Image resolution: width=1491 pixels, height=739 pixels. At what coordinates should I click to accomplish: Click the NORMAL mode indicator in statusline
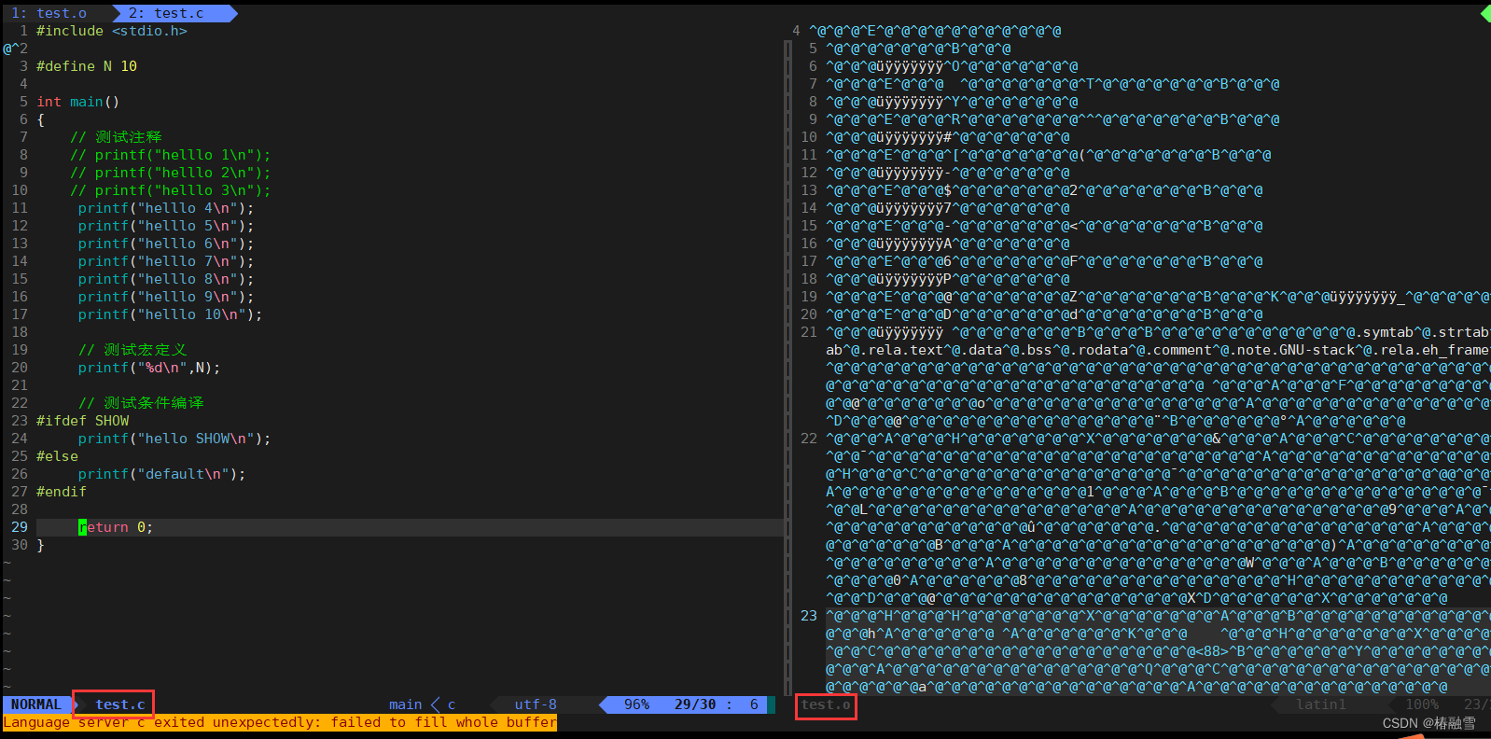point(35,704)
